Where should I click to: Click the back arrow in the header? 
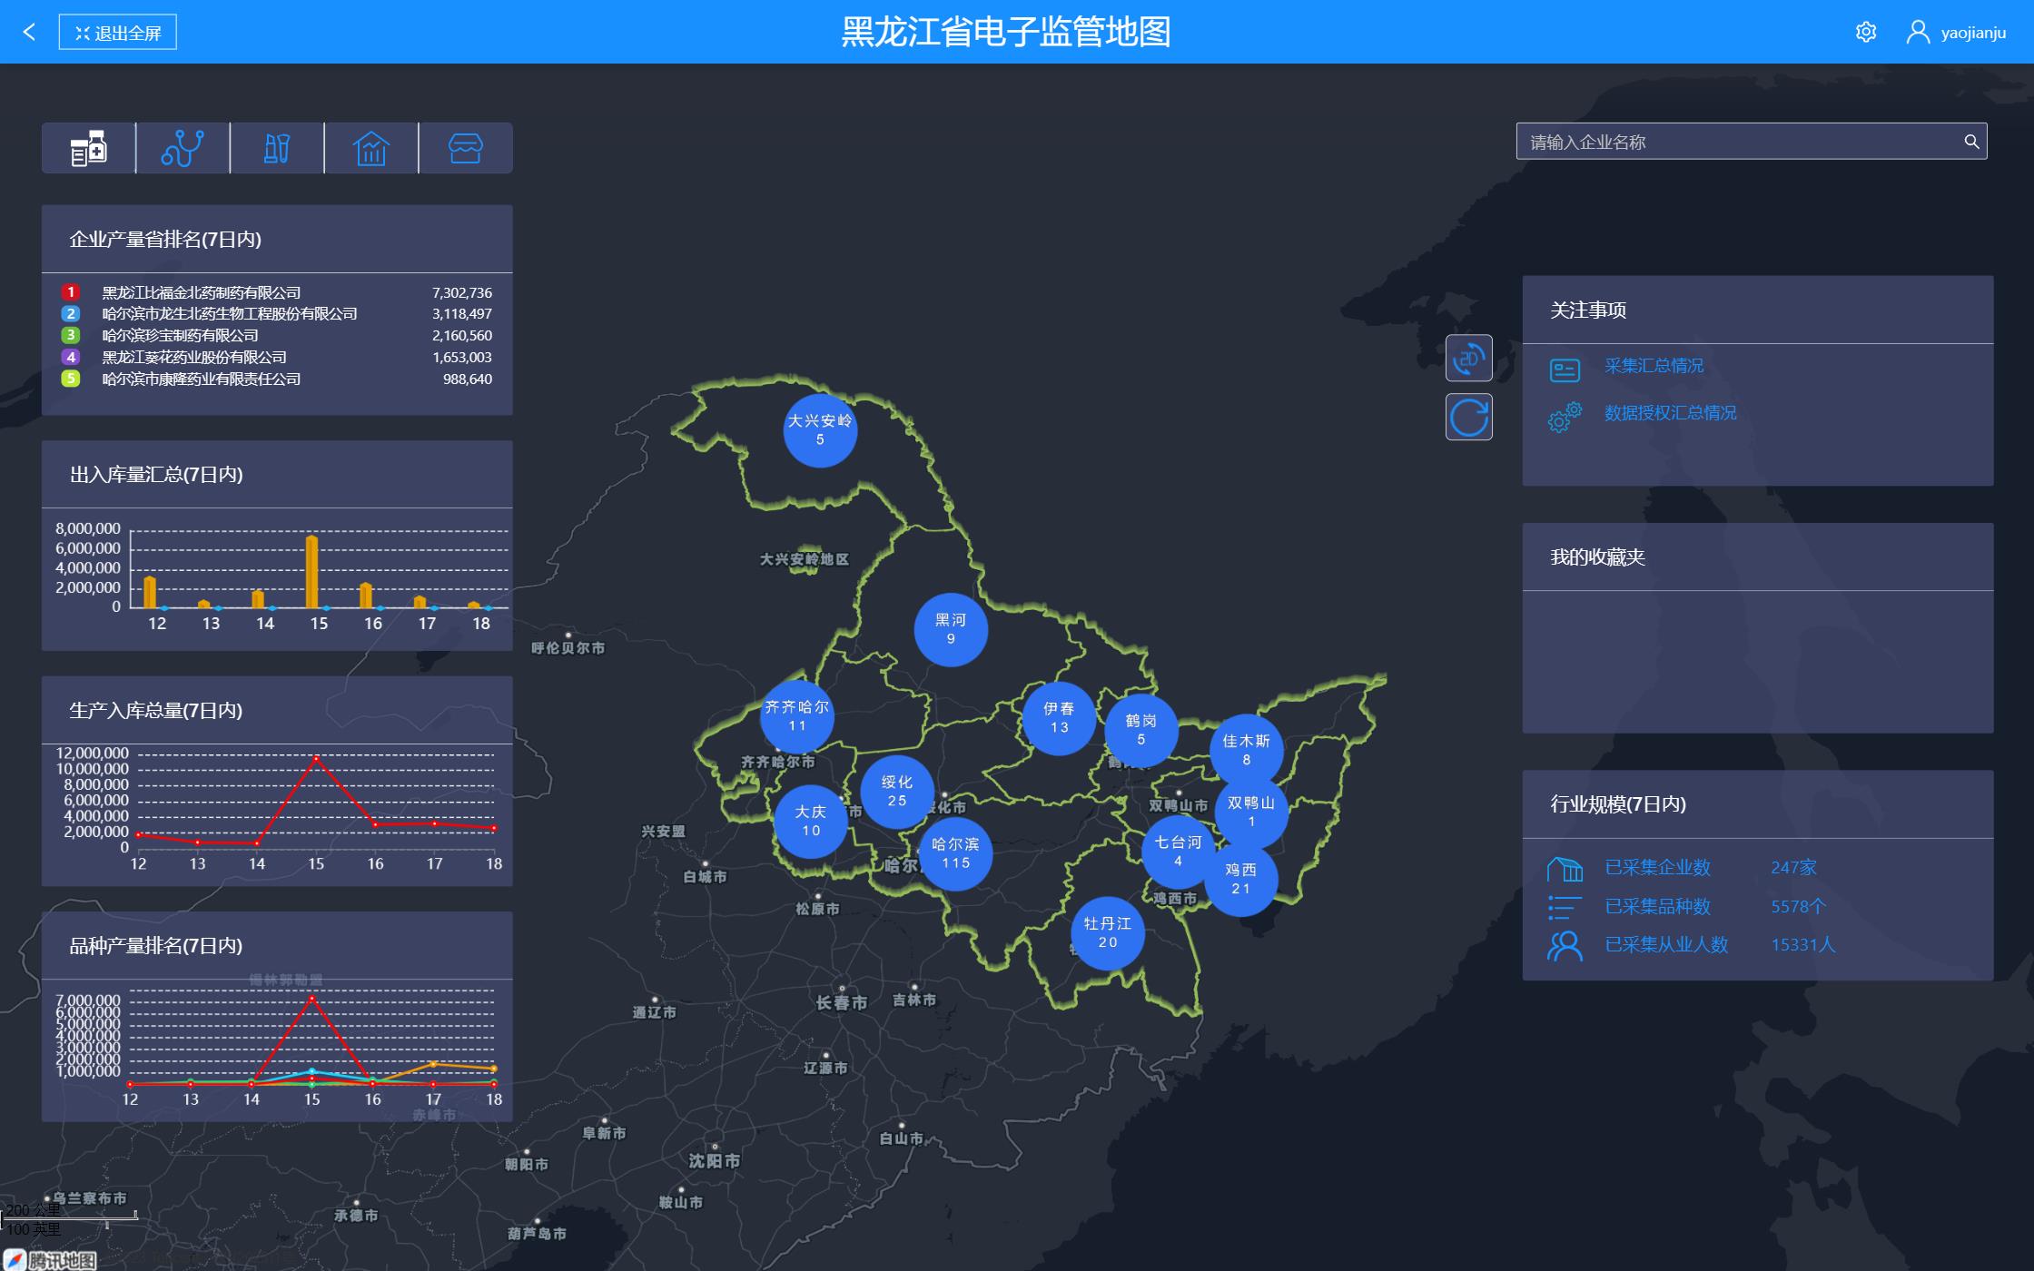click(29, 32)
